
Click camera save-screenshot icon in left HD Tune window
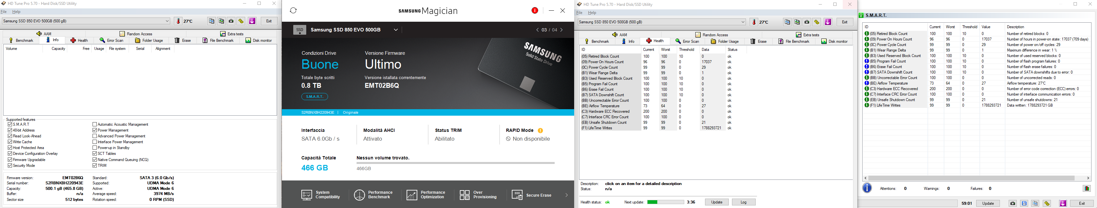pyautogui.click(x=231, y=21)
